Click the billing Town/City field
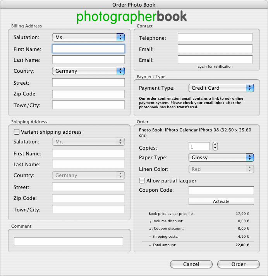 tap(88, 105)
